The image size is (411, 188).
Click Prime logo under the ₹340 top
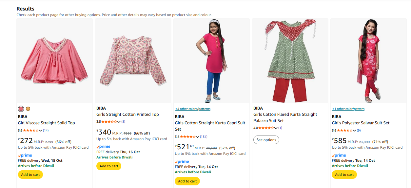pos(103,147)
